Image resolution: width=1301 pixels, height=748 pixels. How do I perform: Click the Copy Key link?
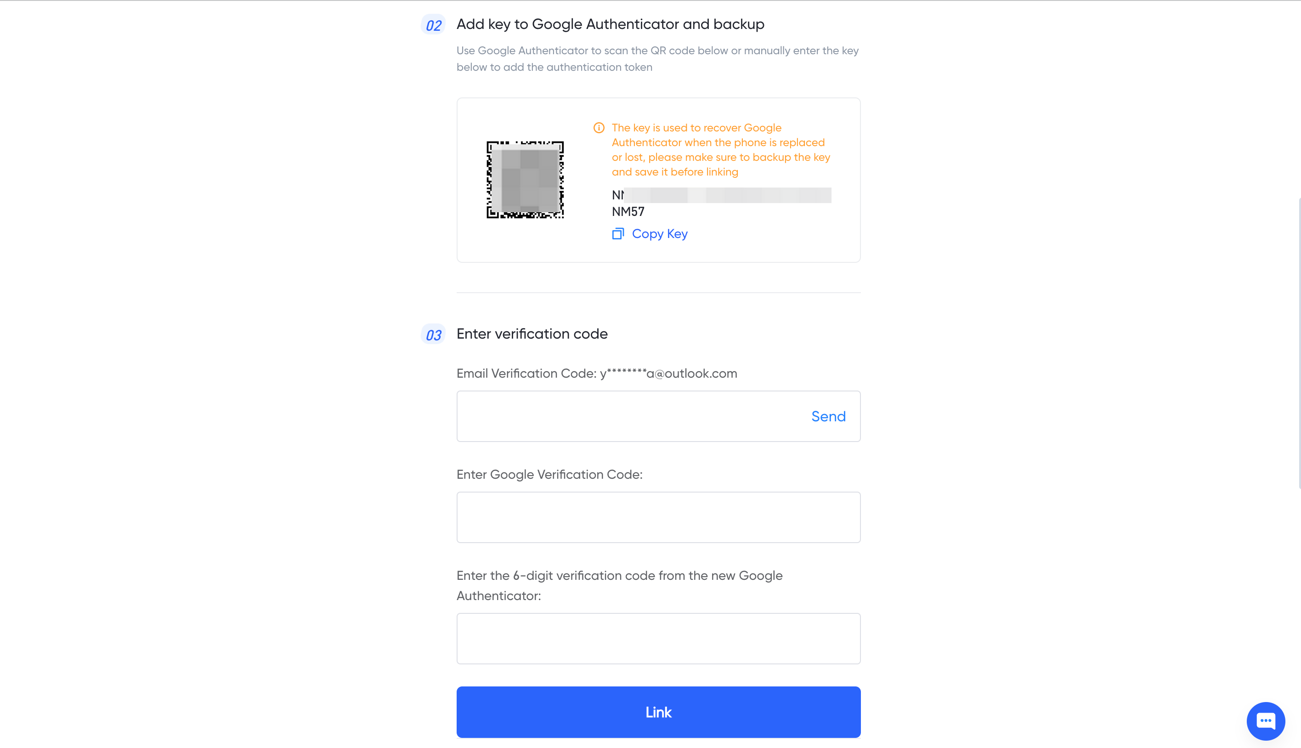click(660, 234)
